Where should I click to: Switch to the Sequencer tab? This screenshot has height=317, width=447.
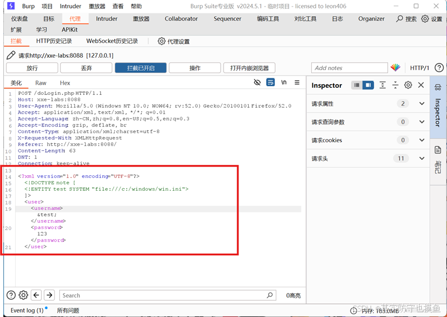[227, 19]
